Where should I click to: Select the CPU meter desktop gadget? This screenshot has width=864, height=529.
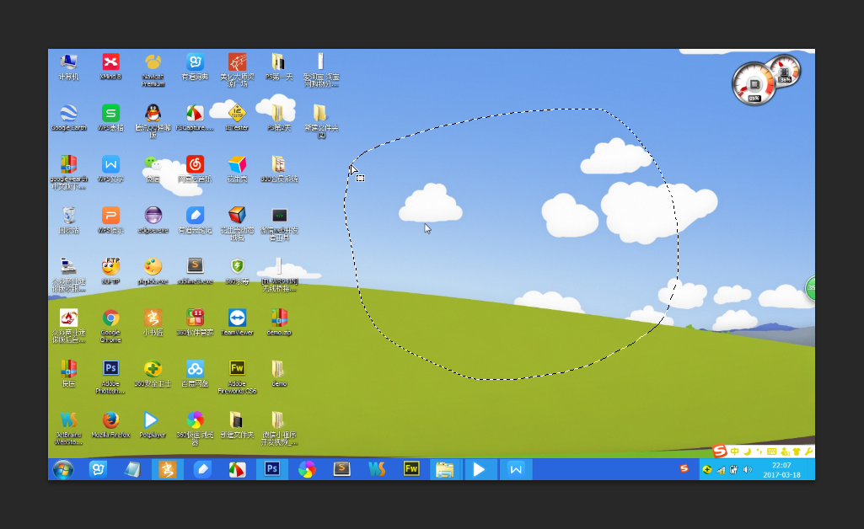754,84
